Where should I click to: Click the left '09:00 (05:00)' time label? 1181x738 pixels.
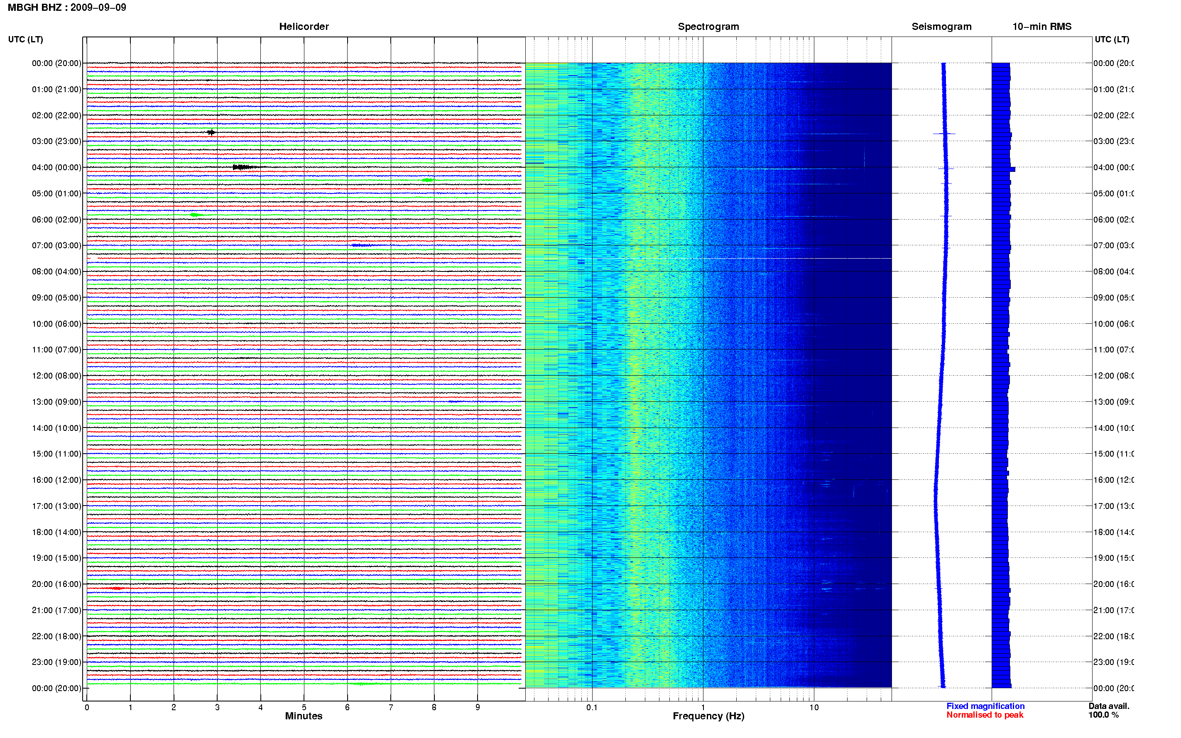coord(56,298)
